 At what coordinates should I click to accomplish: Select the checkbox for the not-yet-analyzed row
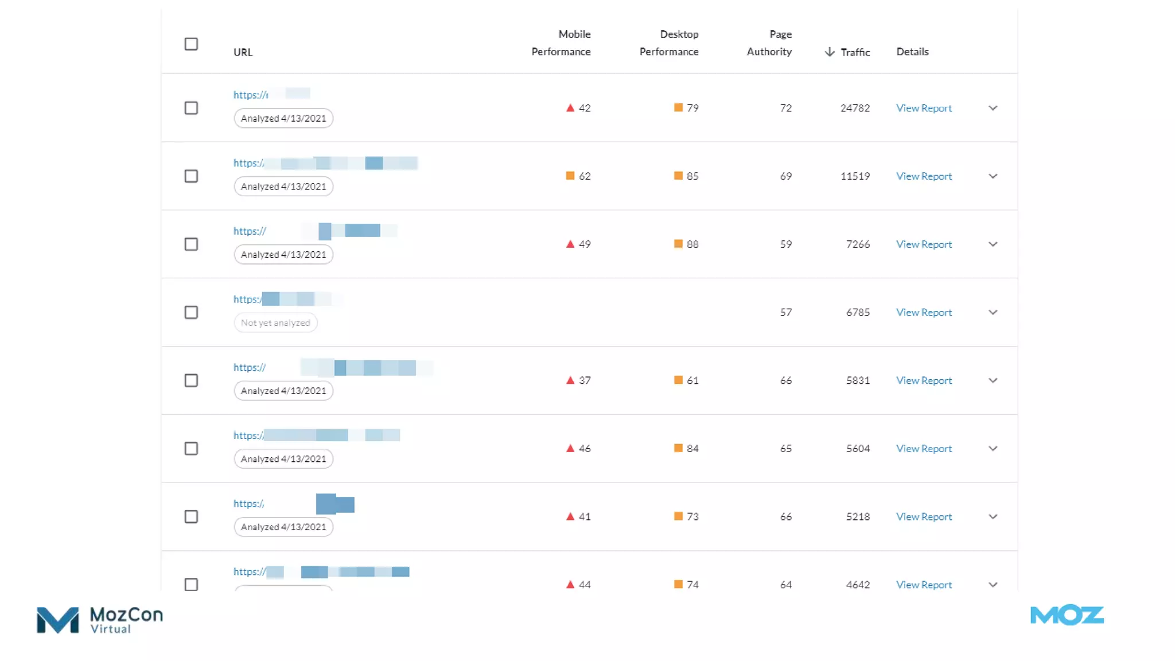click(191, 312)
